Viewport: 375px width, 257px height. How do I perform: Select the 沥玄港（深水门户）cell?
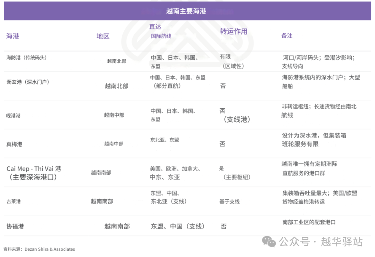pyautogui.click(x=28, y=82)
